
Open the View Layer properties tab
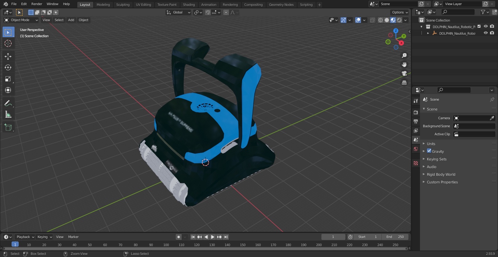tap(416, 131)
